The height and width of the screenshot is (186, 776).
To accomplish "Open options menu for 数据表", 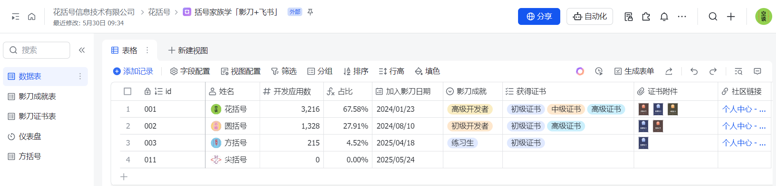I will click(x=80, y=76).
